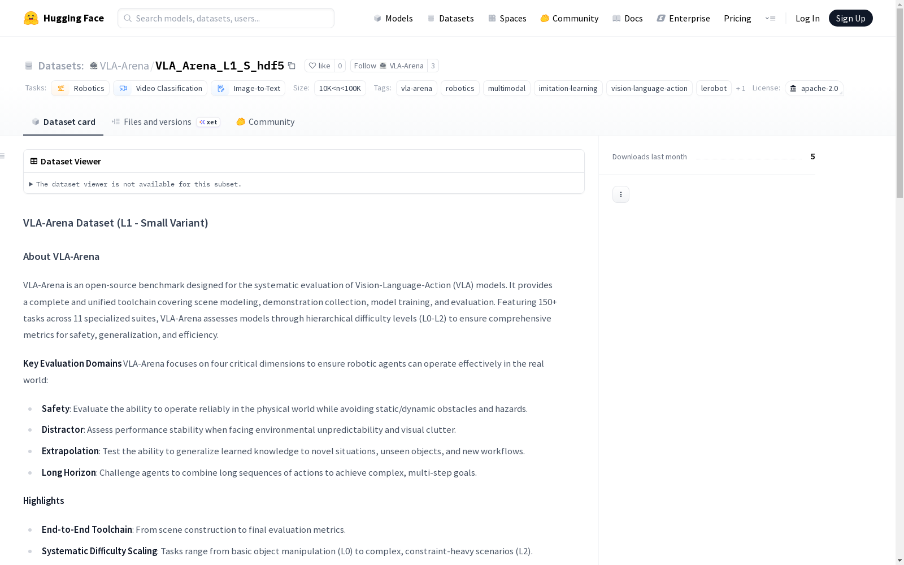The width and height of the screenshot is (904, 565).
Task: Click the bold 'Safety' list item
Action: tap(55, 408)
